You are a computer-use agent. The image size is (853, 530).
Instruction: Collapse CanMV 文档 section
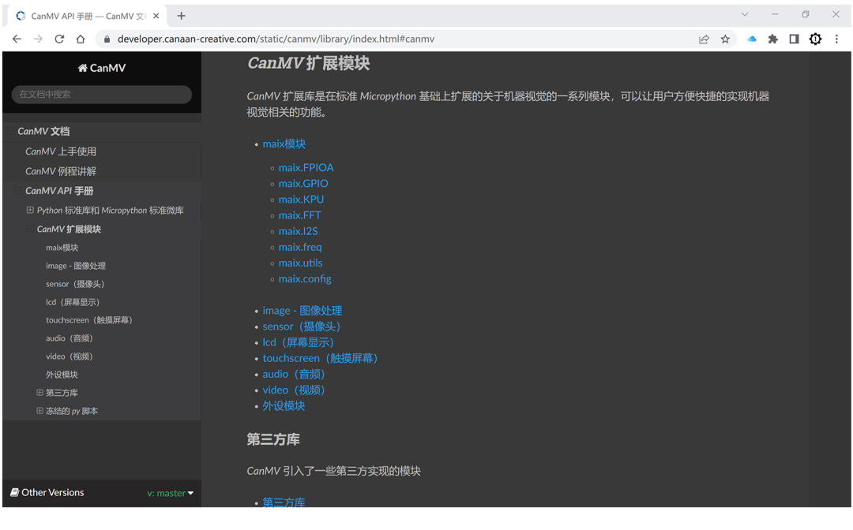9,132
